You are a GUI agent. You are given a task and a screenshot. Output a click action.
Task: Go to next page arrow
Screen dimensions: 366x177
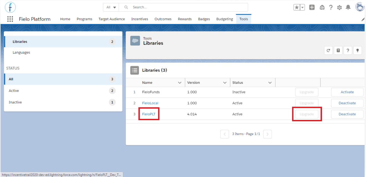coord(267,134)
